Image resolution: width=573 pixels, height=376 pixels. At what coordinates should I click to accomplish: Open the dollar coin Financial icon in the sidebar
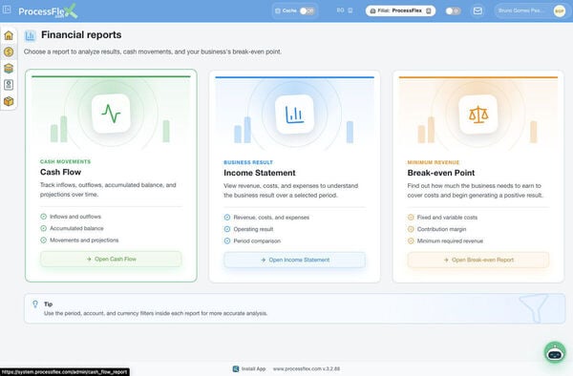[x=9, y=52]
